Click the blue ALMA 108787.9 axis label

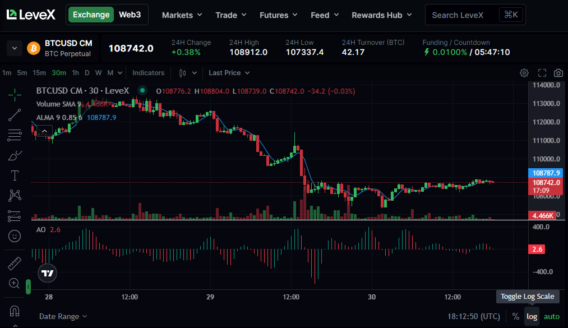click(x=546, y=173)
